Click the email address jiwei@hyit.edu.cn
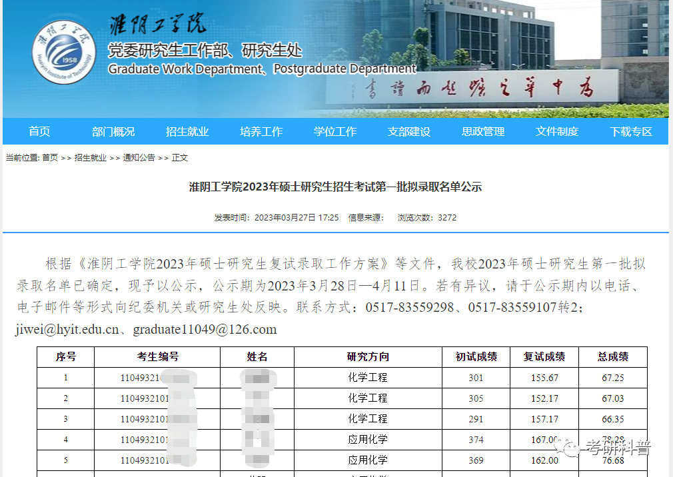 (67, 330)
